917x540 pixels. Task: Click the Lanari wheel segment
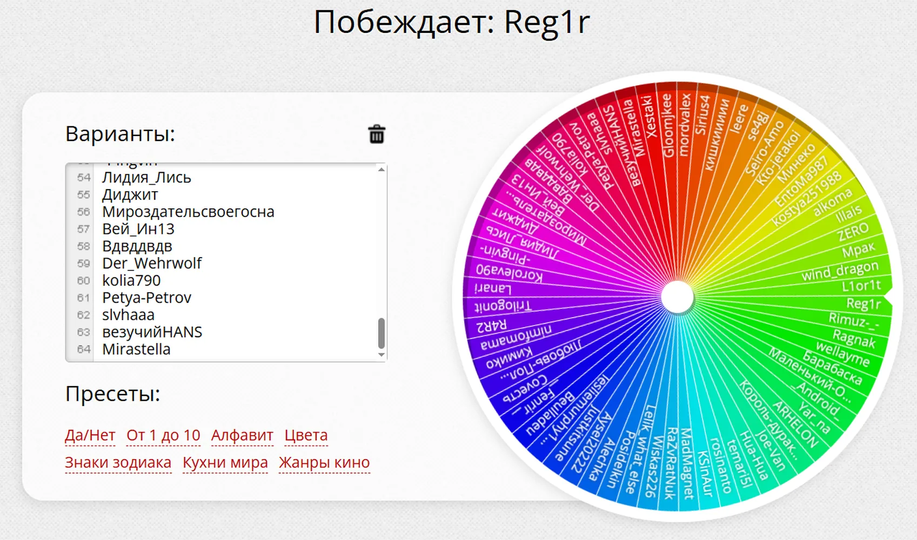pyautogui.click(x=492, y=288)
